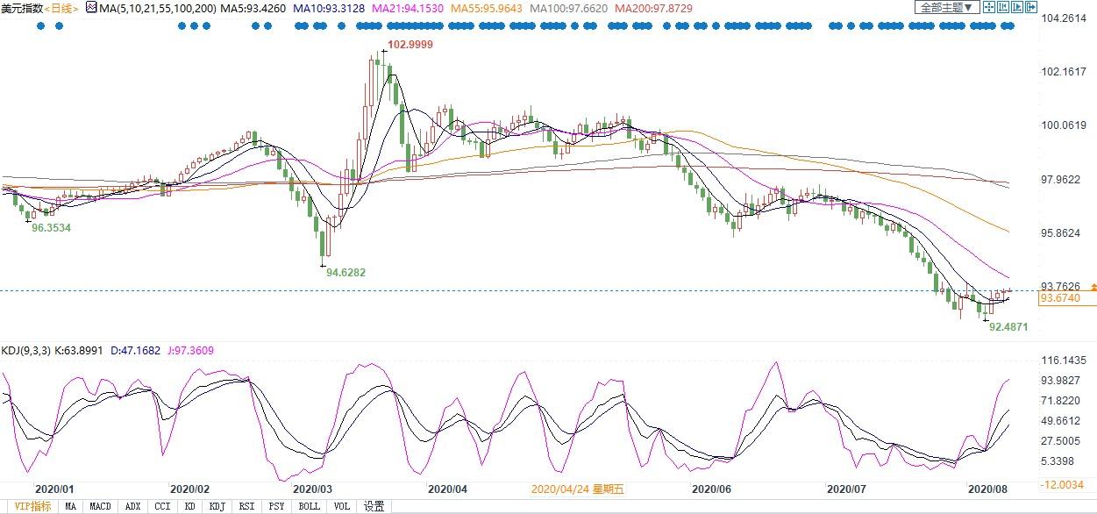Click the VOL indicator tab

click(x=342, y=506)
